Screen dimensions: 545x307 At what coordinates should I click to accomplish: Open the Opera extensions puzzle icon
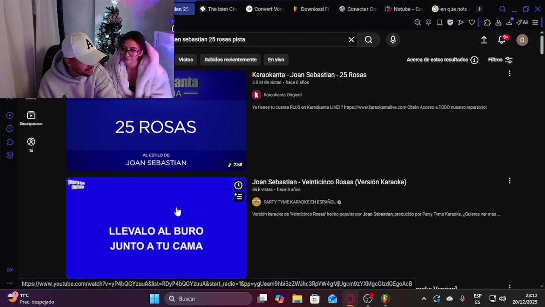pyautogui.click(x=487, y=23)
